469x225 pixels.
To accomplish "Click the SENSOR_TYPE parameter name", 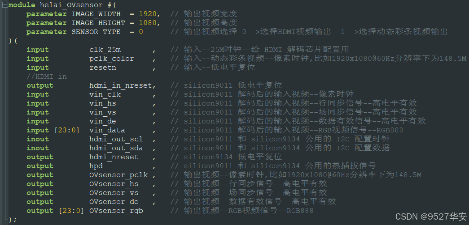I will coord(96,32).
